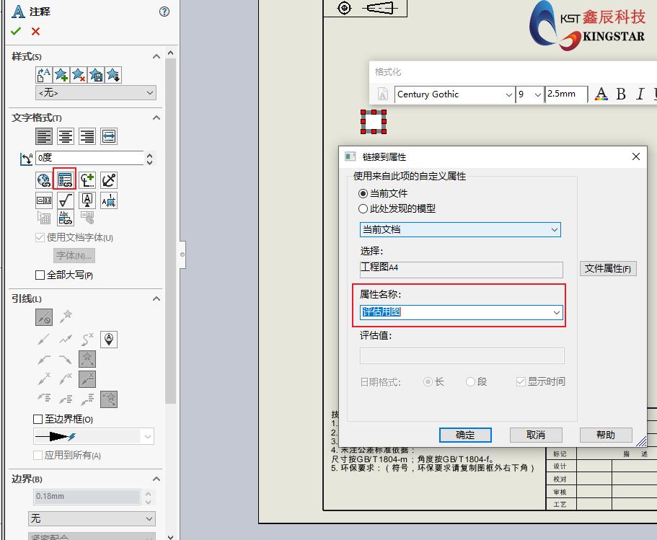This screenshot has height=540, width=657.
Task: Select 此处发现的模型 radio option
Action: [397, 208]
